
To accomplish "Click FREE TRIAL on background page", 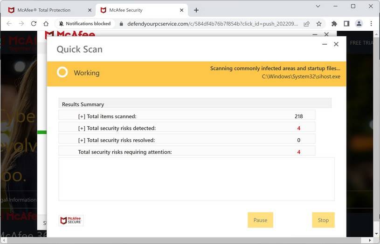I will click(361, 43).
